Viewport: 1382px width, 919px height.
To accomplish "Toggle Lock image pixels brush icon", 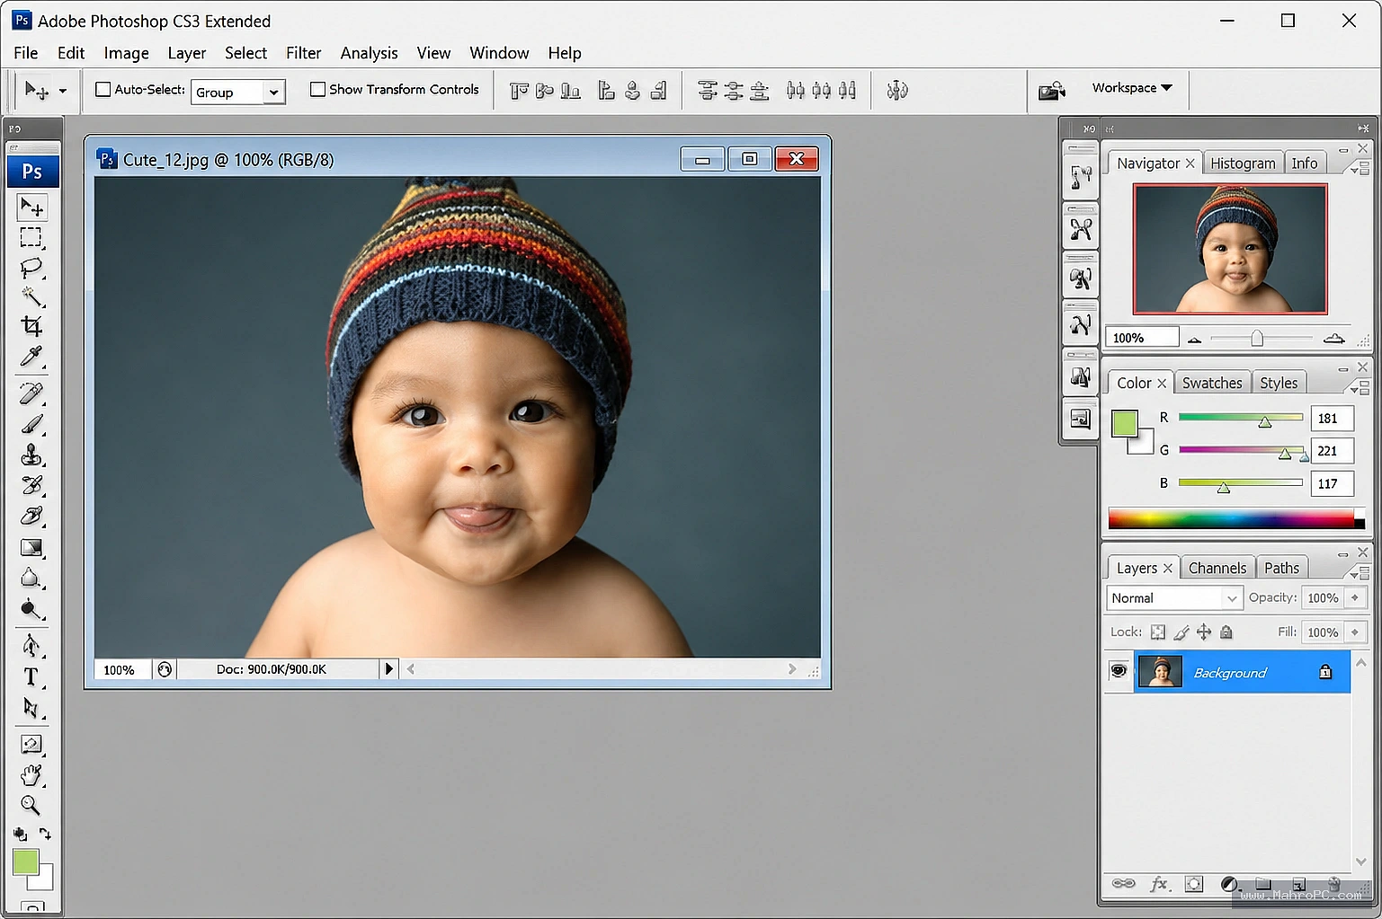I will [x=1181, y=632].
